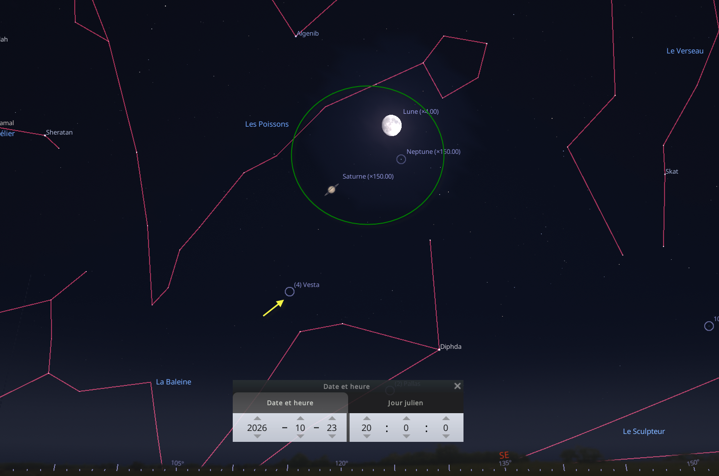Image resolution: width=719 pixels, height=476 pixels.
Task: Close the Date et heure dialog
Action: click(458, 386)
